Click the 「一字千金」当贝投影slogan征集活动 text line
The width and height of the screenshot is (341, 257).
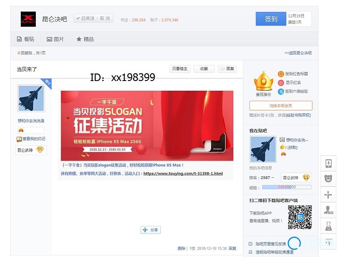[x=123, y=165]
